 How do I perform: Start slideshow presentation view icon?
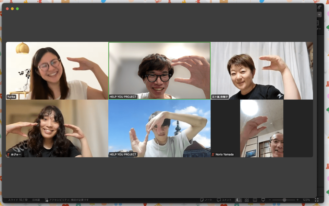263,200
